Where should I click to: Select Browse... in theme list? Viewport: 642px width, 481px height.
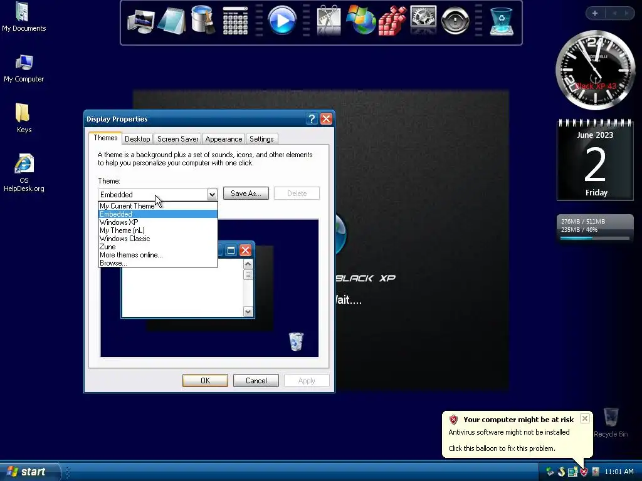click(157, 263)
